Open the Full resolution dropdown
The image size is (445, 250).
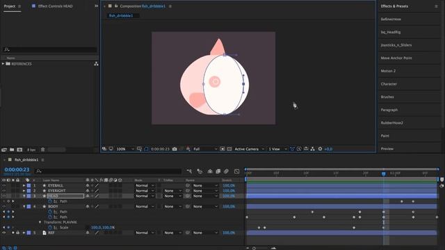[205, 149]
